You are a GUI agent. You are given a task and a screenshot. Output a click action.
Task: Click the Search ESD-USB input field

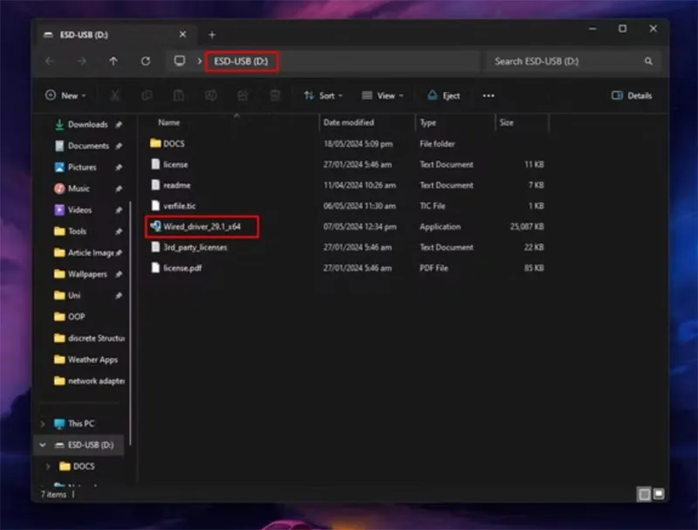(x=571, y=61)
